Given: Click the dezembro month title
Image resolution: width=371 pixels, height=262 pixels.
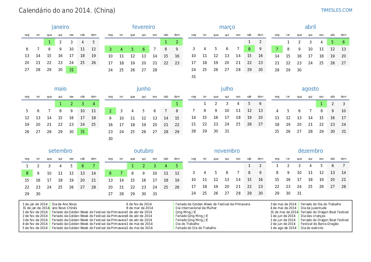Looking at the screenshot, I should pyautogui.click(x=310, y=151).
